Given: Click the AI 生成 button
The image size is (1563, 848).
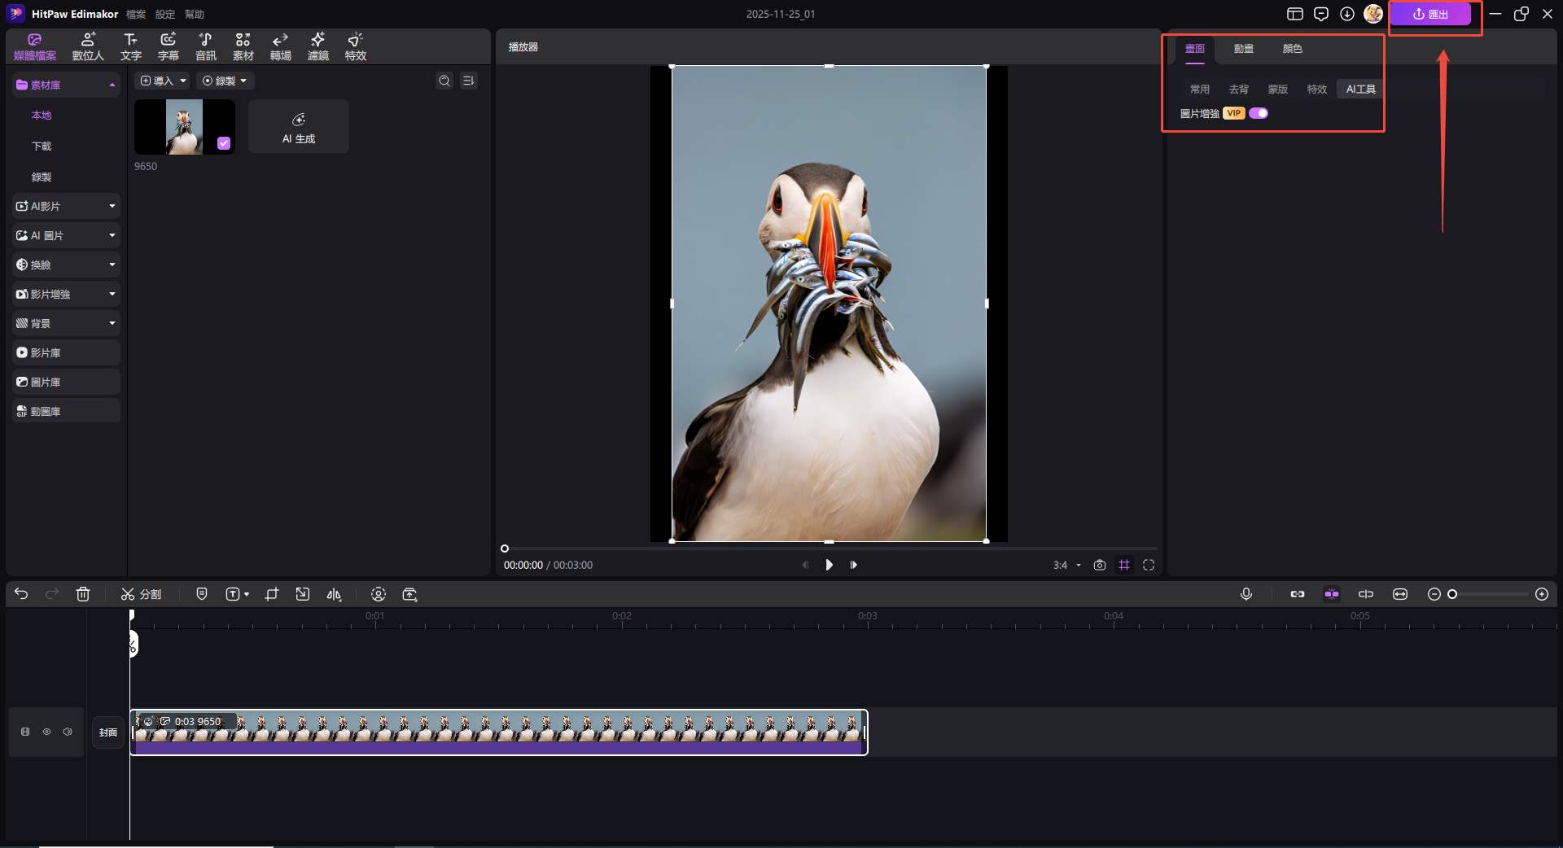Looking at the screenshot, I should tap(299, 127).
